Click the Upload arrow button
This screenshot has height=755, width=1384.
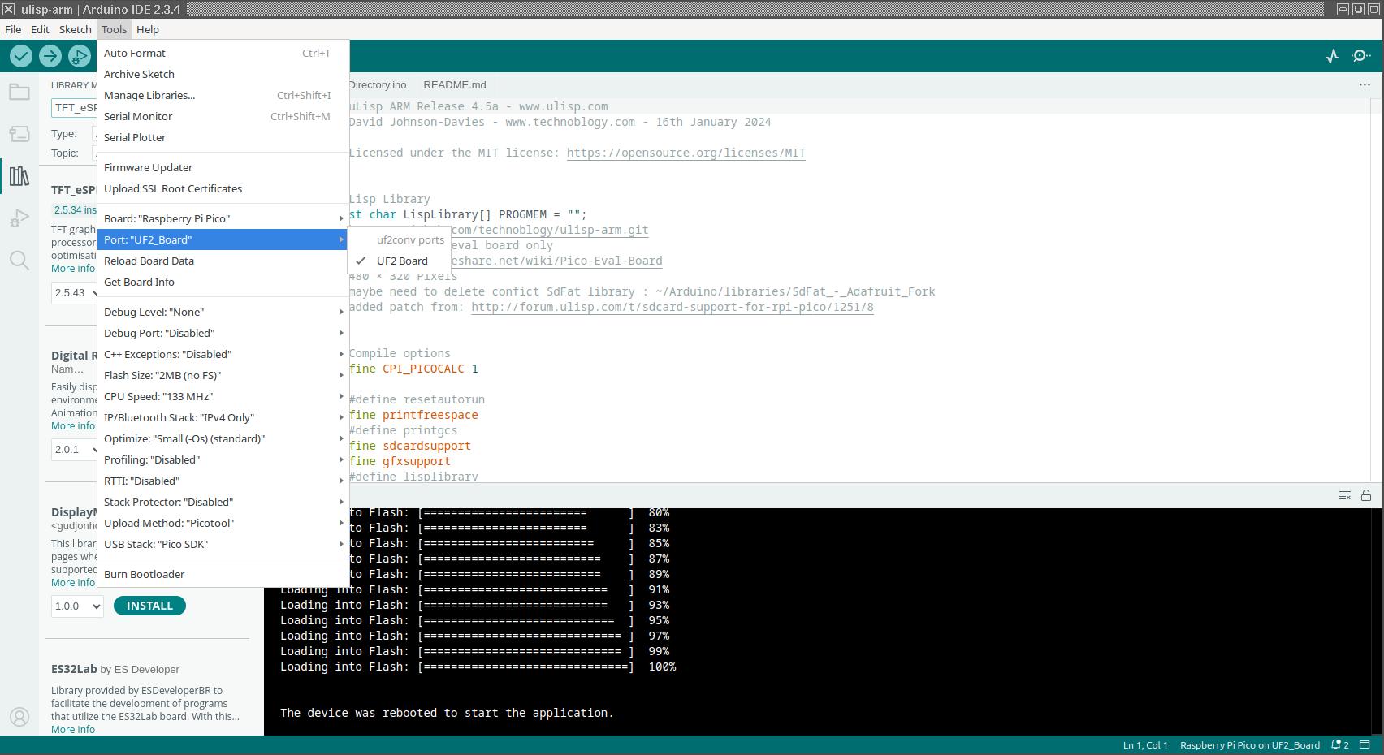50,56
